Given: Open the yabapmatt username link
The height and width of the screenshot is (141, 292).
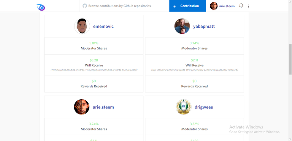Looking at the screenshot, I should click(x=204, y=27).
